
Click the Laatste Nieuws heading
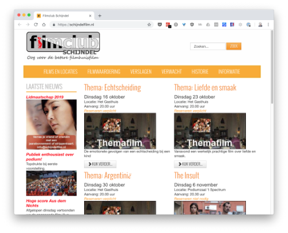tap(44, 87)
